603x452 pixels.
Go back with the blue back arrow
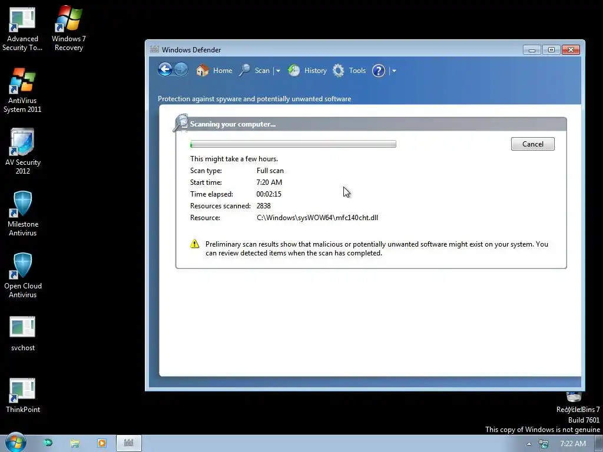(x=165, y=70)
